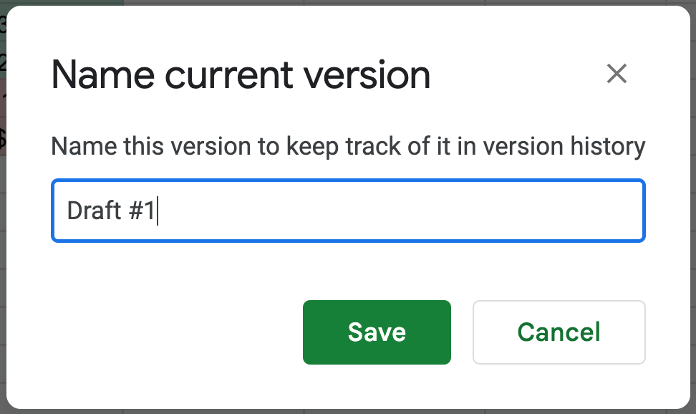Click the 'Name current version' dialog title
The width and height of the screenshot is (696, 414).
[241, 74]
